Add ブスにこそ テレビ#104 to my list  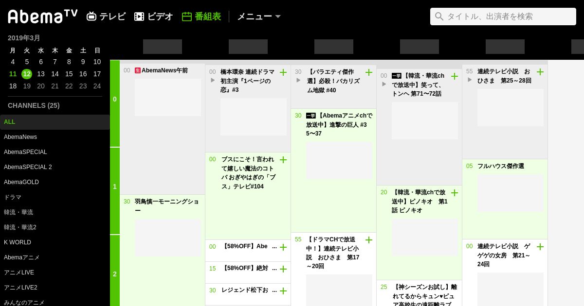pos(283,160)
